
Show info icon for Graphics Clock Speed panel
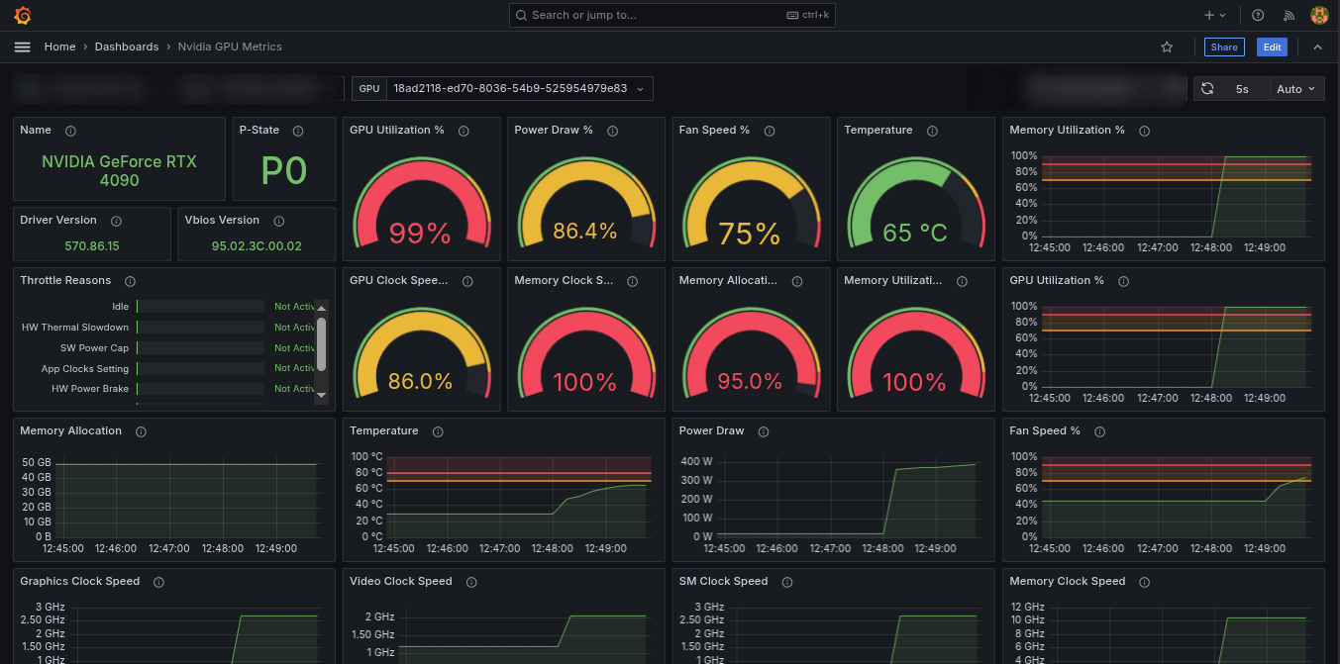point(158,582)
